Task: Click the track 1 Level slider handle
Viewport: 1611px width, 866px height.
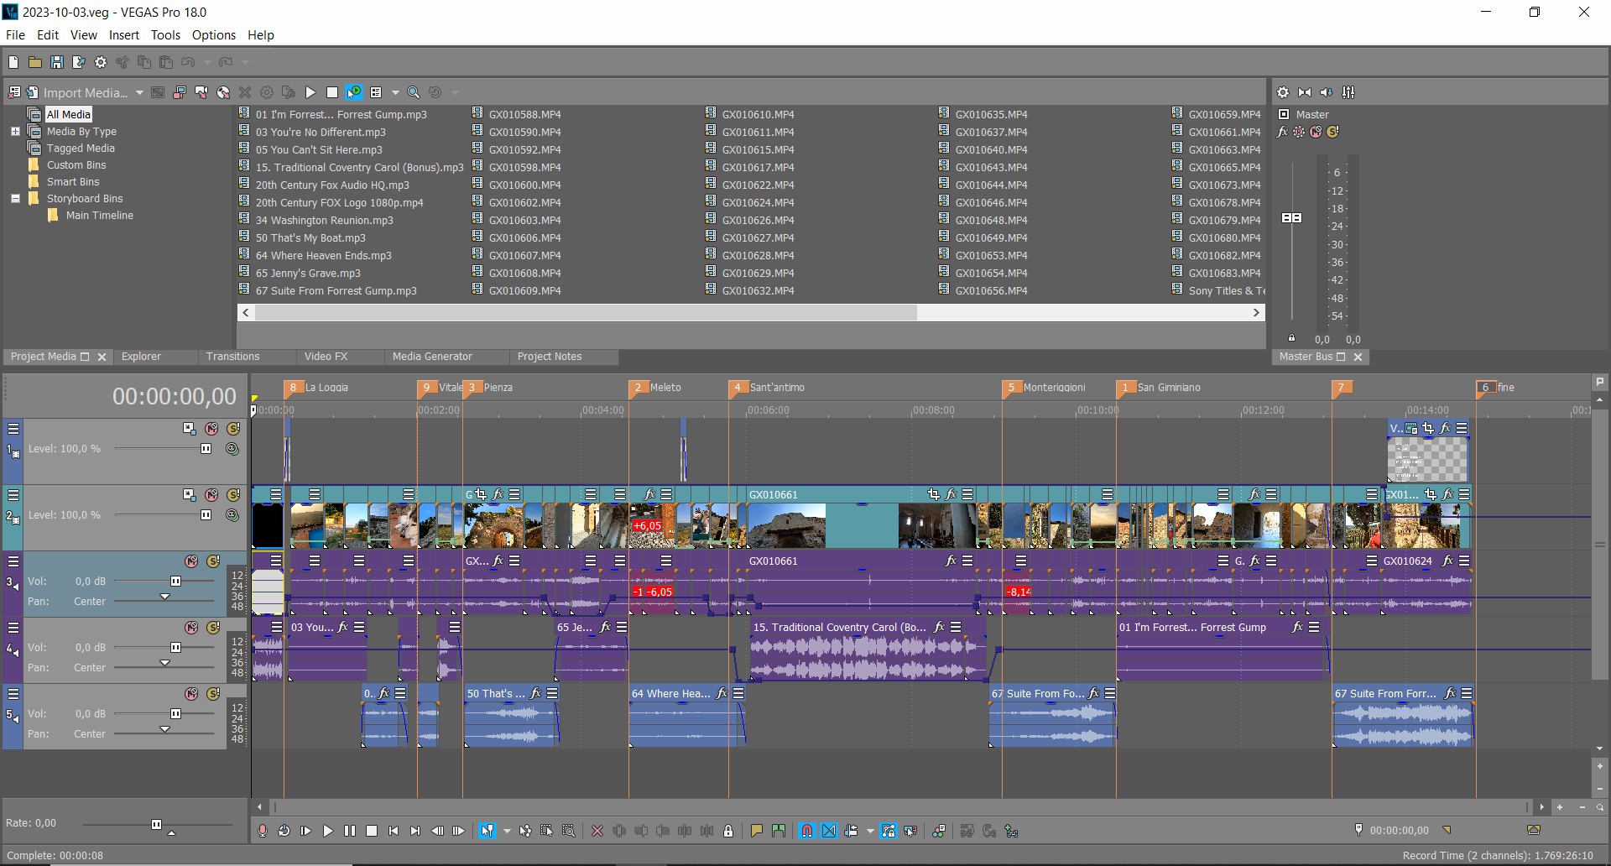Action: pos(206,449)
